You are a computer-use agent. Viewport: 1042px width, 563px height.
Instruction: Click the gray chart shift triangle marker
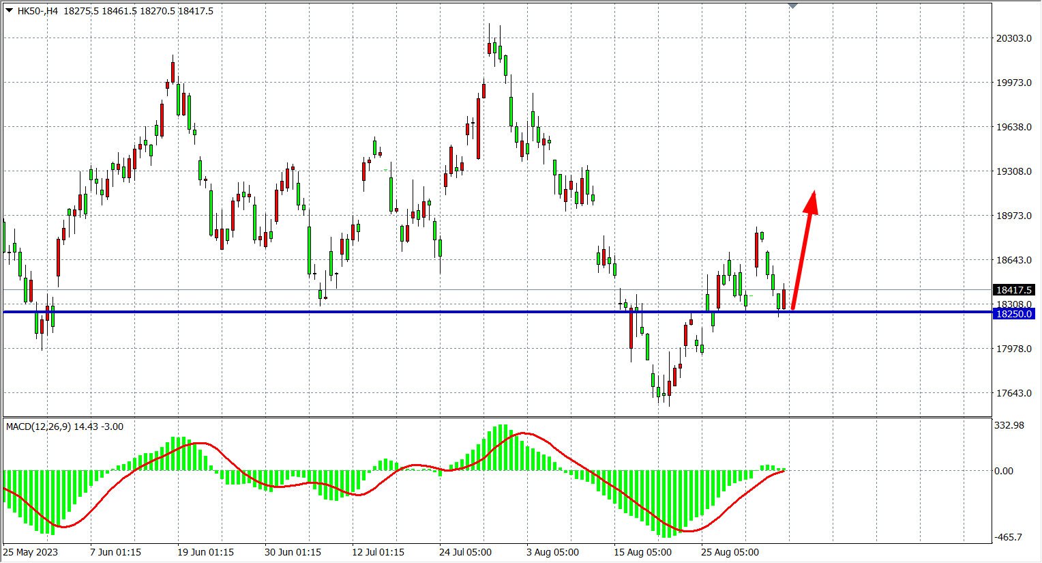point(792,5)
